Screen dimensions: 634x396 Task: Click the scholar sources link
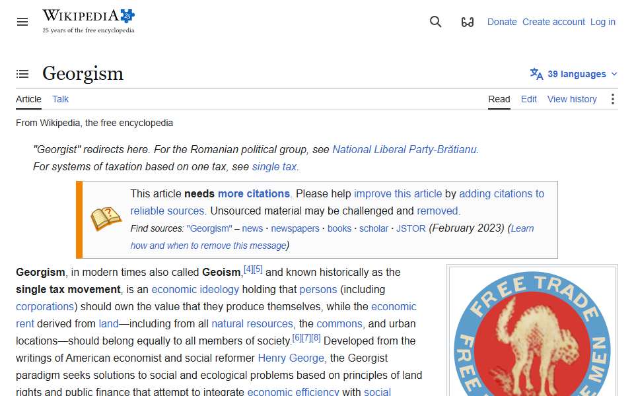point(374,228)
